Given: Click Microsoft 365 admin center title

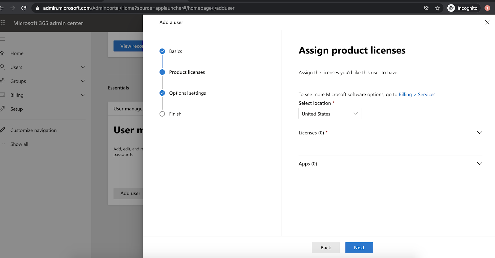Looking at the screenshot, I should (x=48, y=23).
